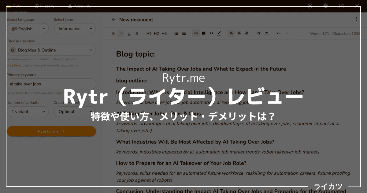Click the unlink icon

pos(196,33)
